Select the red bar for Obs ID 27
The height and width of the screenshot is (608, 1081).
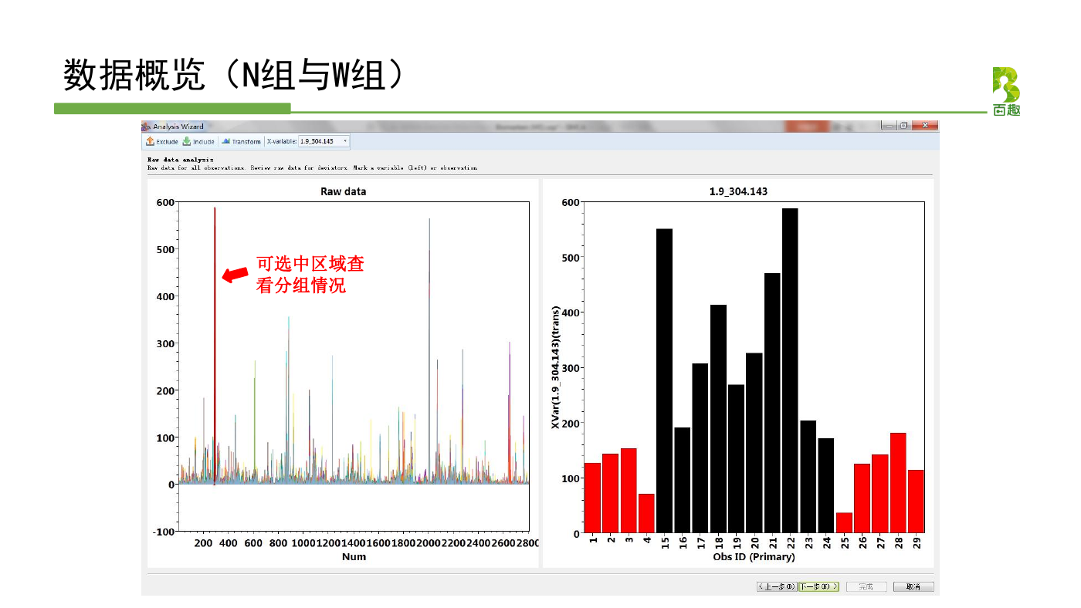879,494
